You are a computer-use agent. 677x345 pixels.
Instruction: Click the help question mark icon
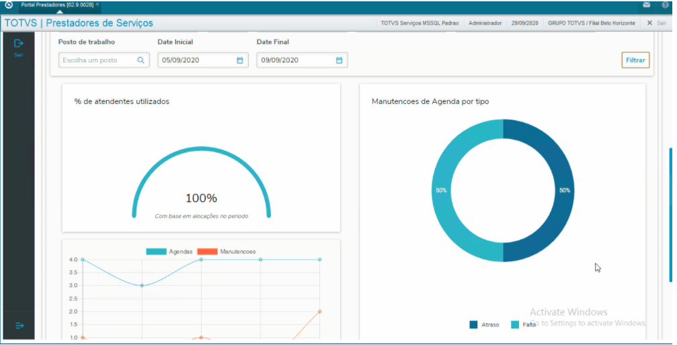tap(666, 5)
